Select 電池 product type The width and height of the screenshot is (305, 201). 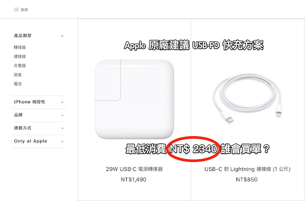tap(18, 84)
